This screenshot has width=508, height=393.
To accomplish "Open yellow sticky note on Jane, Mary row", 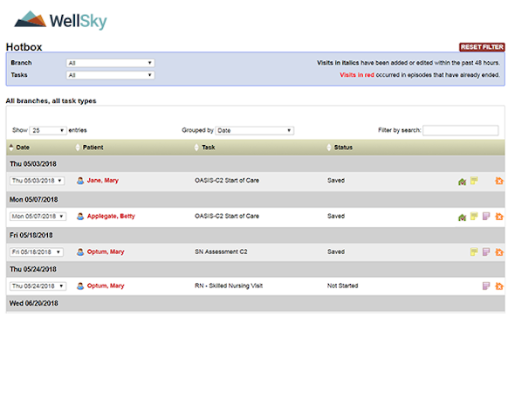I will (x=474, y=181).
